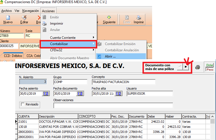The height and width of the screenshot is (140, 216).
Task: Open the Navegación menu
Action: click(x=31, y=11)
